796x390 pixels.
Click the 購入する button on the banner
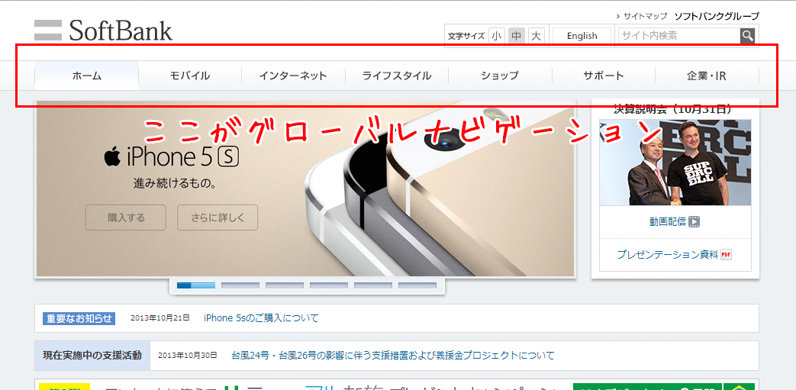coord(126,218)
